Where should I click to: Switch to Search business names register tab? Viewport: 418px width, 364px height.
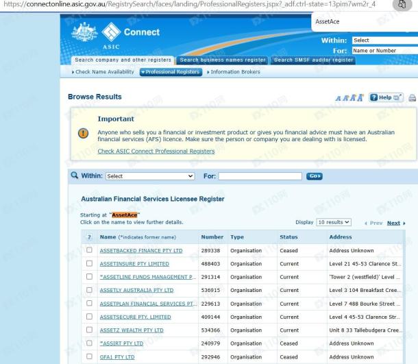click(223, 60)
